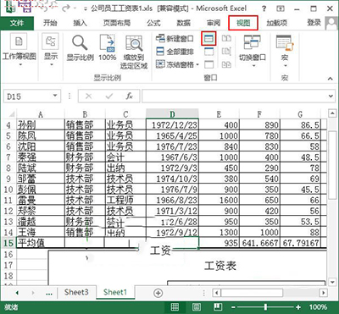Expand the formula bar with the arrow

click(x=331, y=96)
